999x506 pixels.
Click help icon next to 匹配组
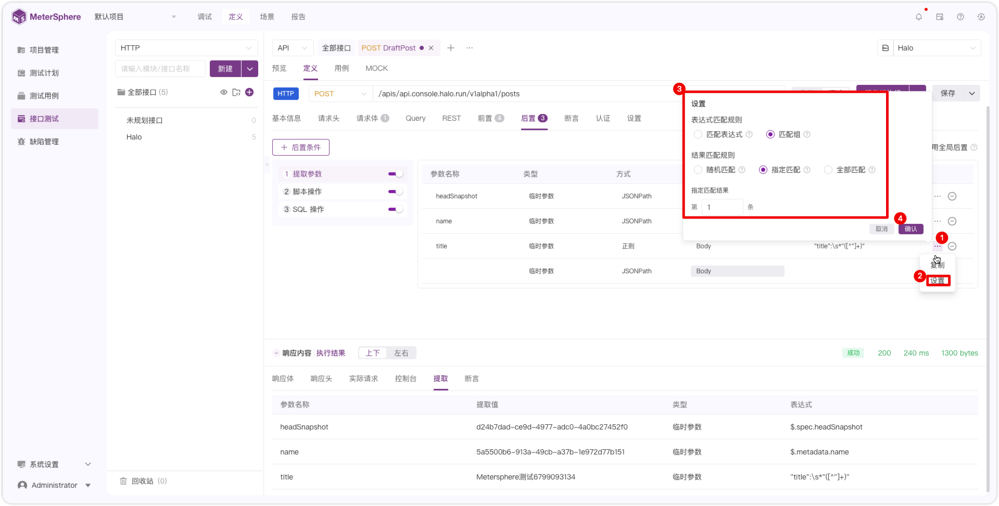pyautogui.click(x=807, y=134)
